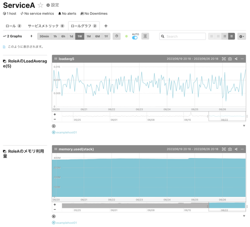Zoom in on loadavg5 timeline
This screenshot has height=227, width=250.
click(x=55, y=114)
